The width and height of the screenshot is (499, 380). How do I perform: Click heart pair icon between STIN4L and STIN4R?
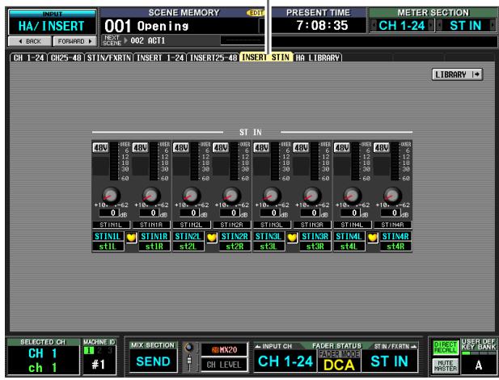[x=372, y=238]
